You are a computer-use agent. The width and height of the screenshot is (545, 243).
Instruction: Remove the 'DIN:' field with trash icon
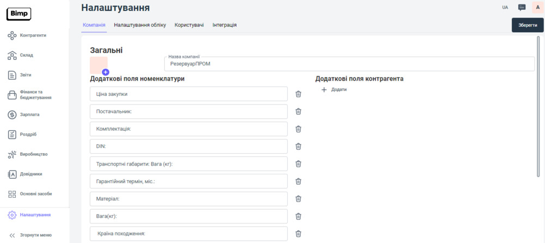pyautogui.click(x=298, y=147)
